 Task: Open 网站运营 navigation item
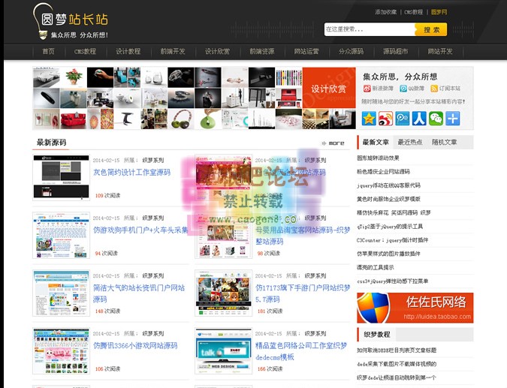(x=306, y=51)
